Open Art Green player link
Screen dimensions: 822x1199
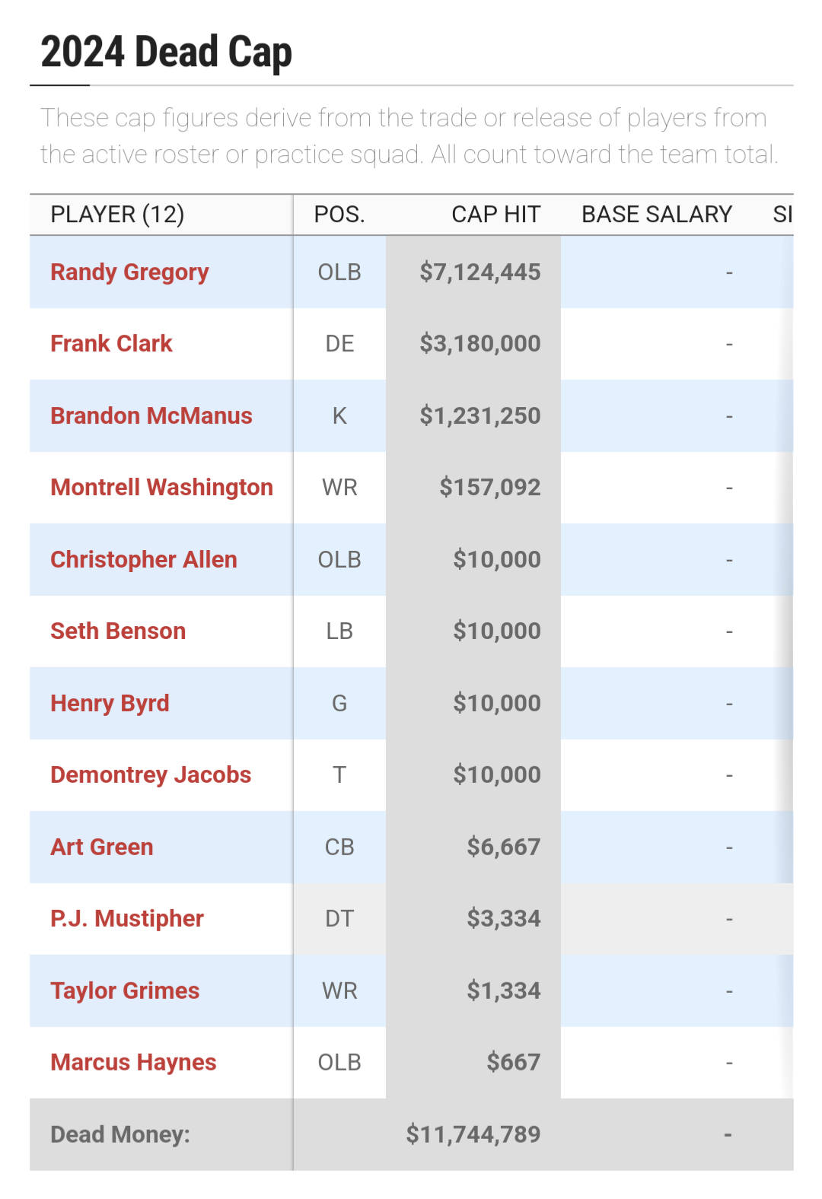pos(102,848)
